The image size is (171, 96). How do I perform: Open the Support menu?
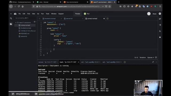(x=61, y=14)
